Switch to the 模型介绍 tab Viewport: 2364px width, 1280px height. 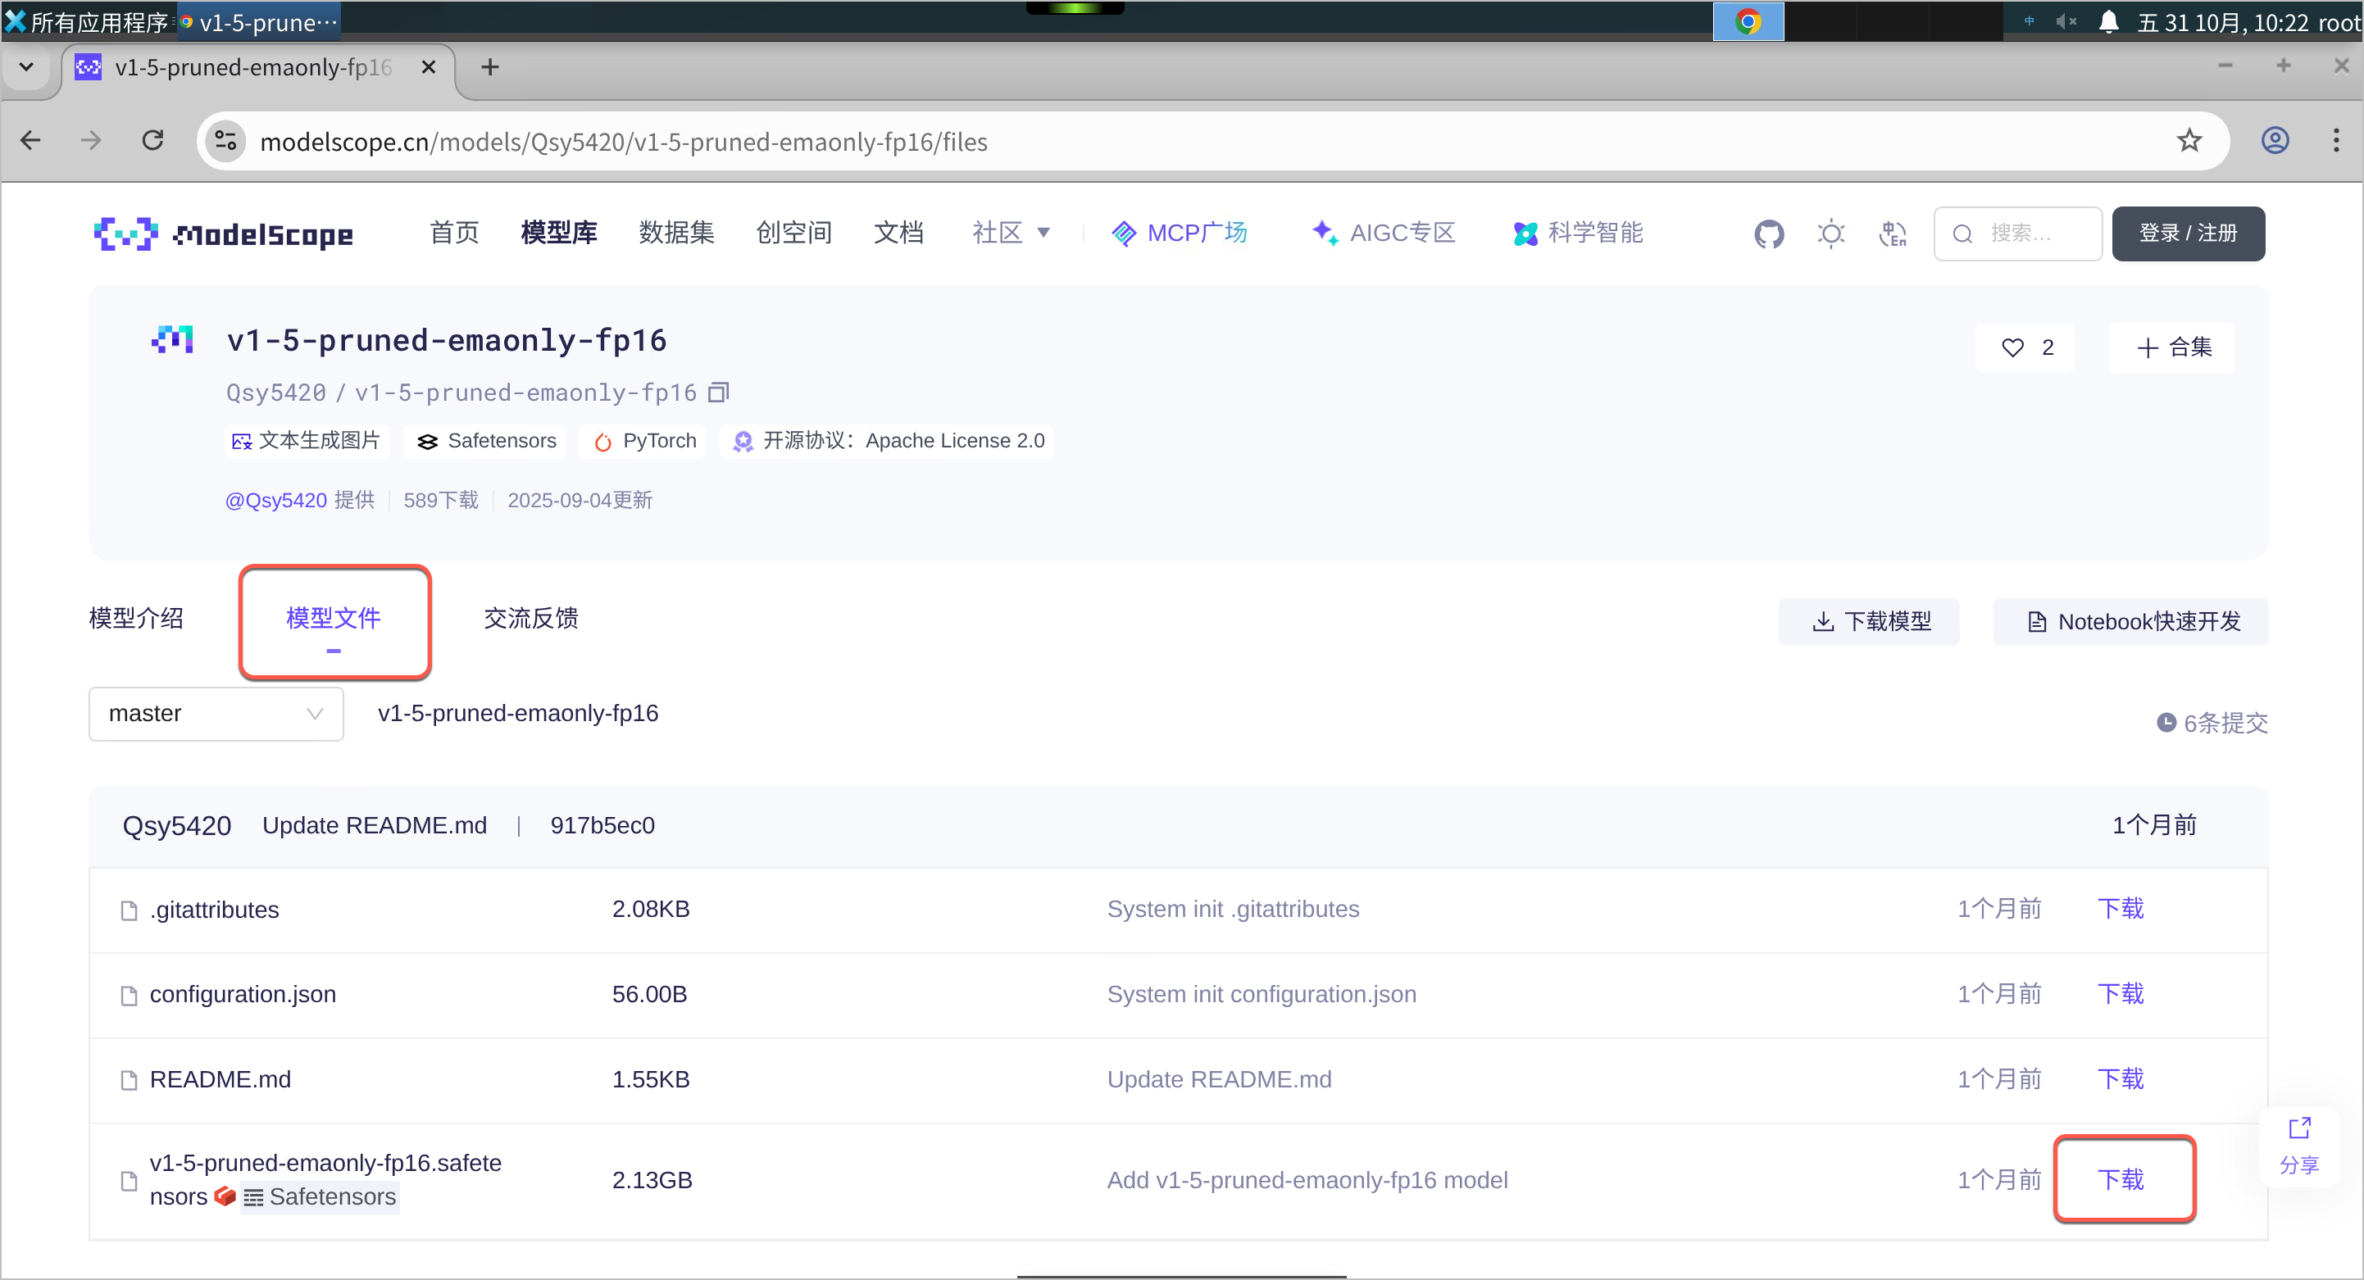click(x=136, y=619)
